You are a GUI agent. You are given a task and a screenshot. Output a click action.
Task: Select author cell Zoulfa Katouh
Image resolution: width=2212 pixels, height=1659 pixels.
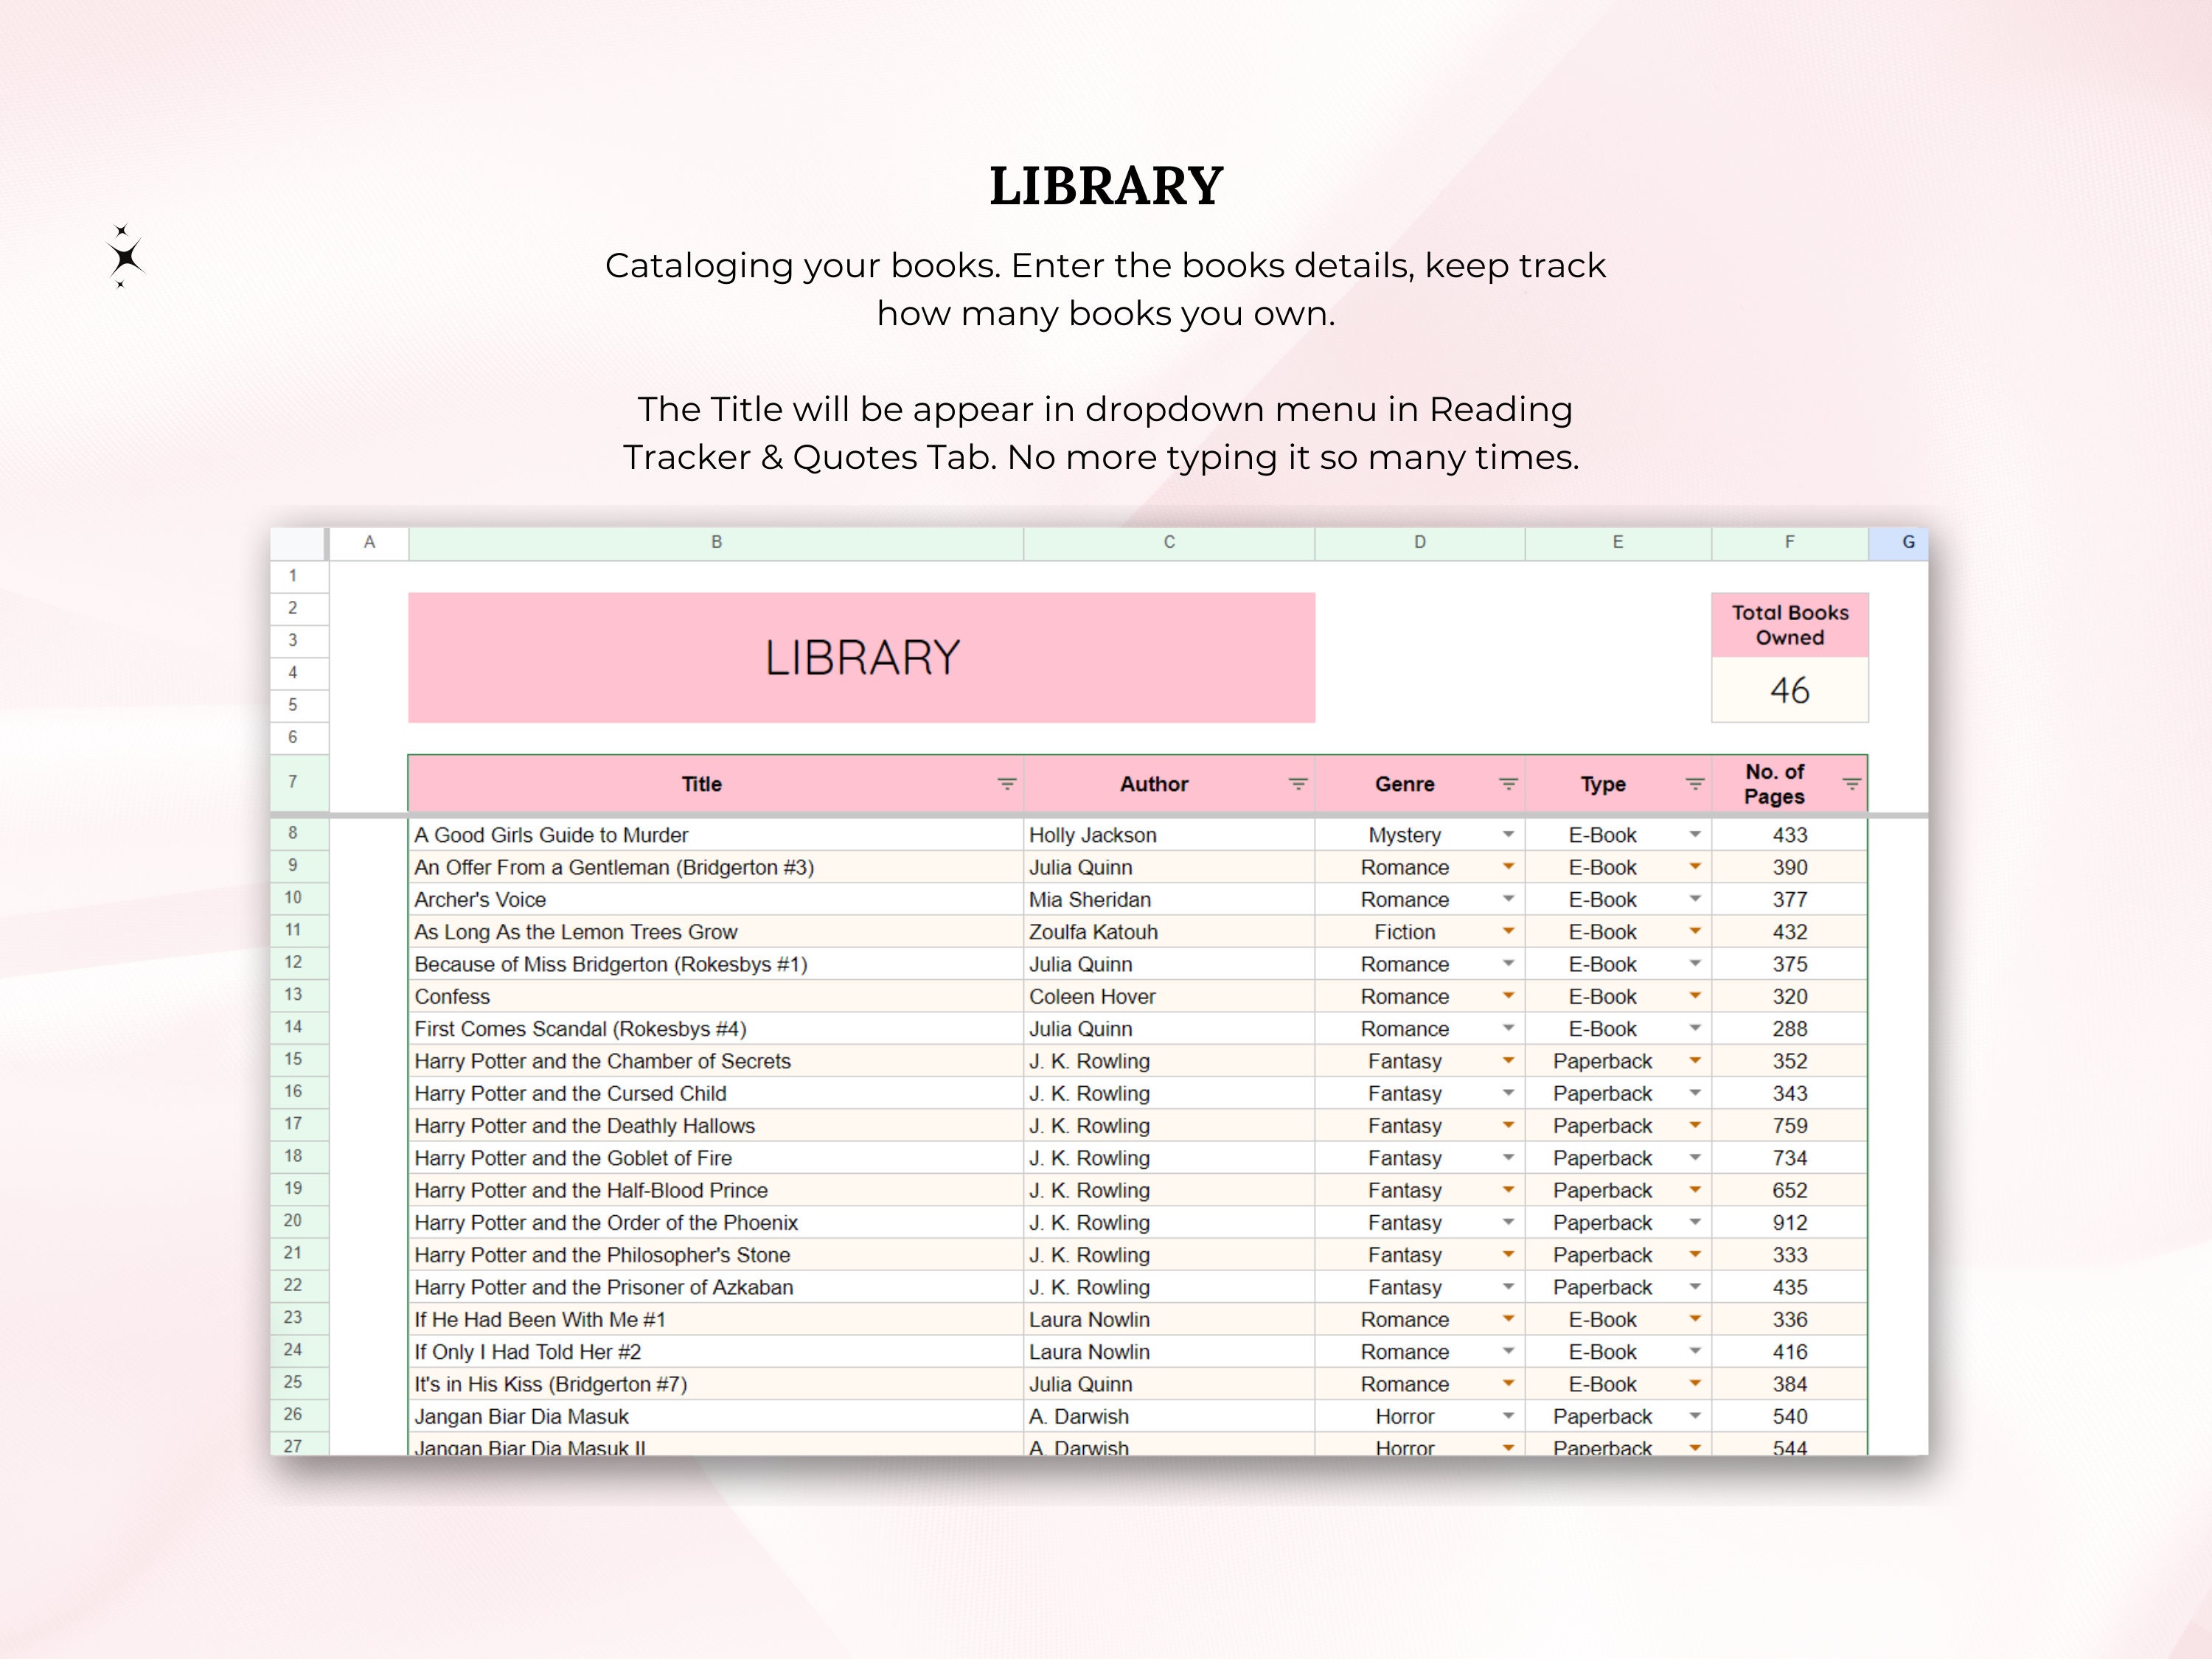1169,931
